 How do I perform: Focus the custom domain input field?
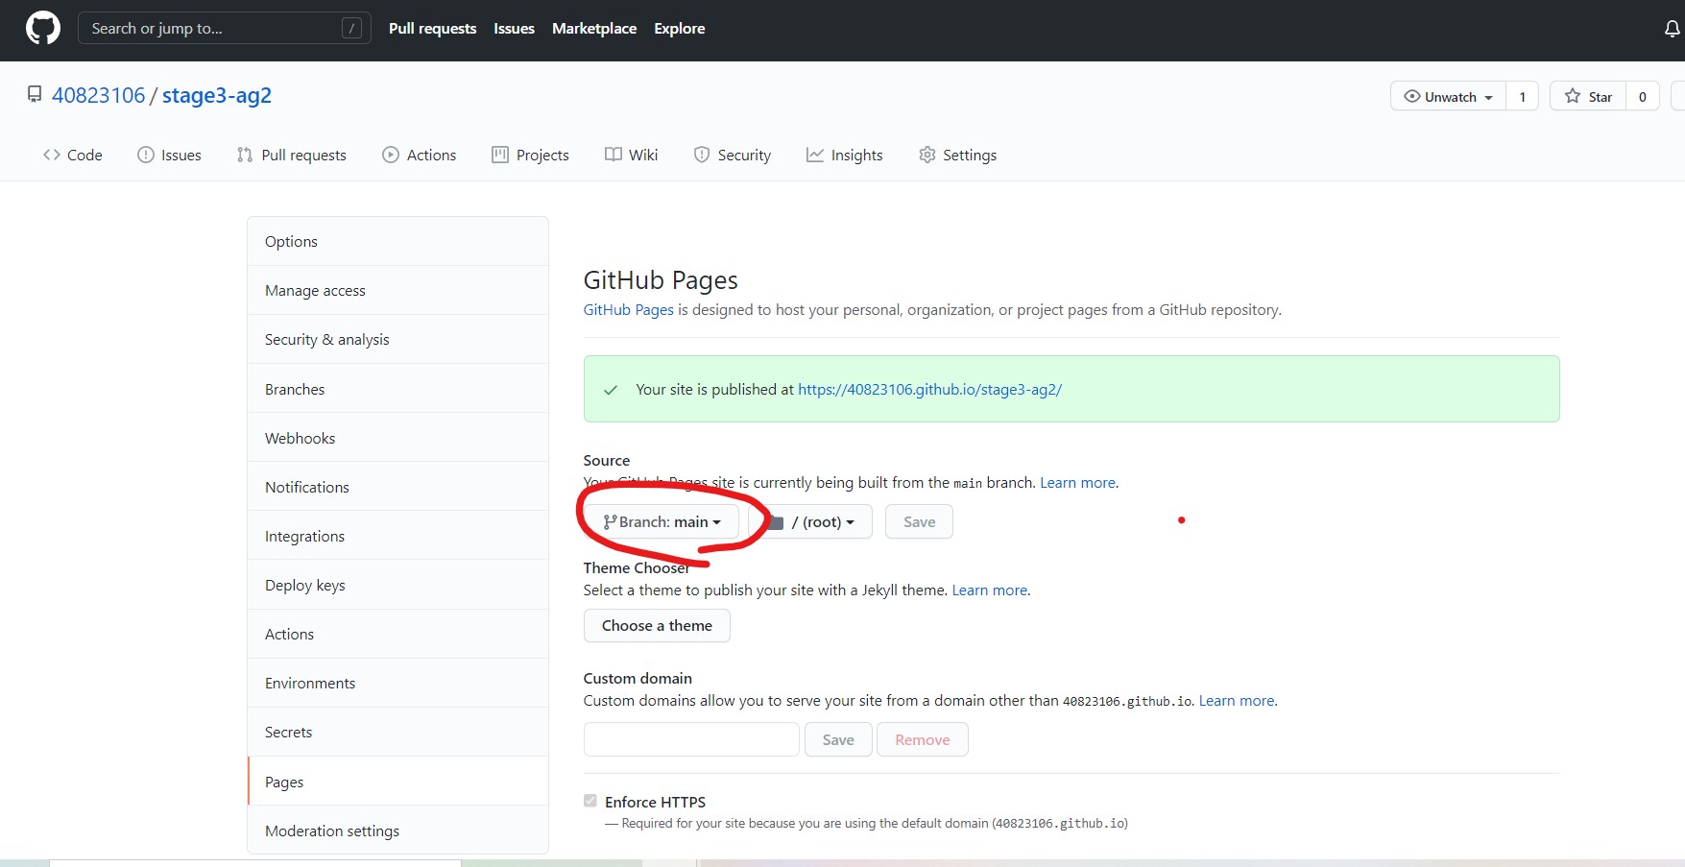(691, 739)
